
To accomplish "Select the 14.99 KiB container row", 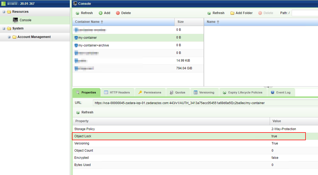I will [138, 61].
